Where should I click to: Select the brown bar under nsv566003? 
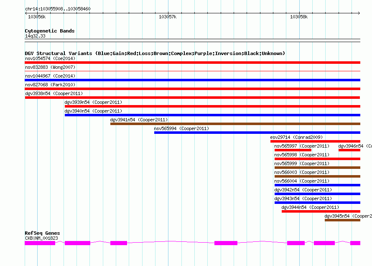317,176
